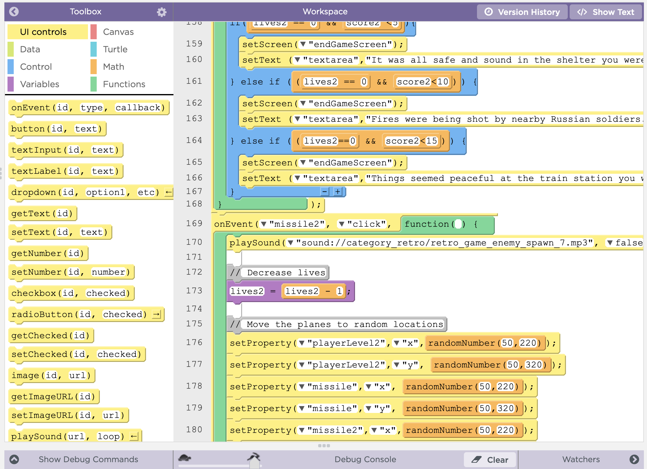
Task: Click the Toolbox settings gear icon
Action: click(x=161, y=12)
